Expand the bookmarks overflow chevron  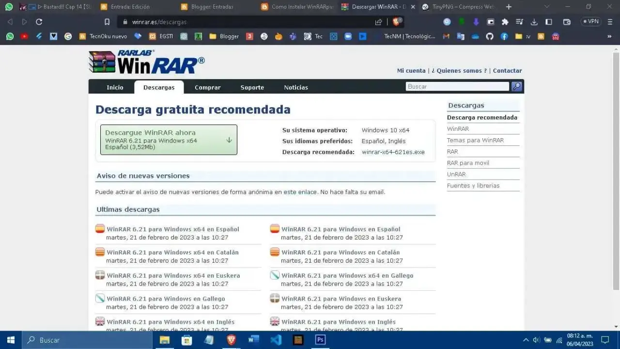coord(609,36)
